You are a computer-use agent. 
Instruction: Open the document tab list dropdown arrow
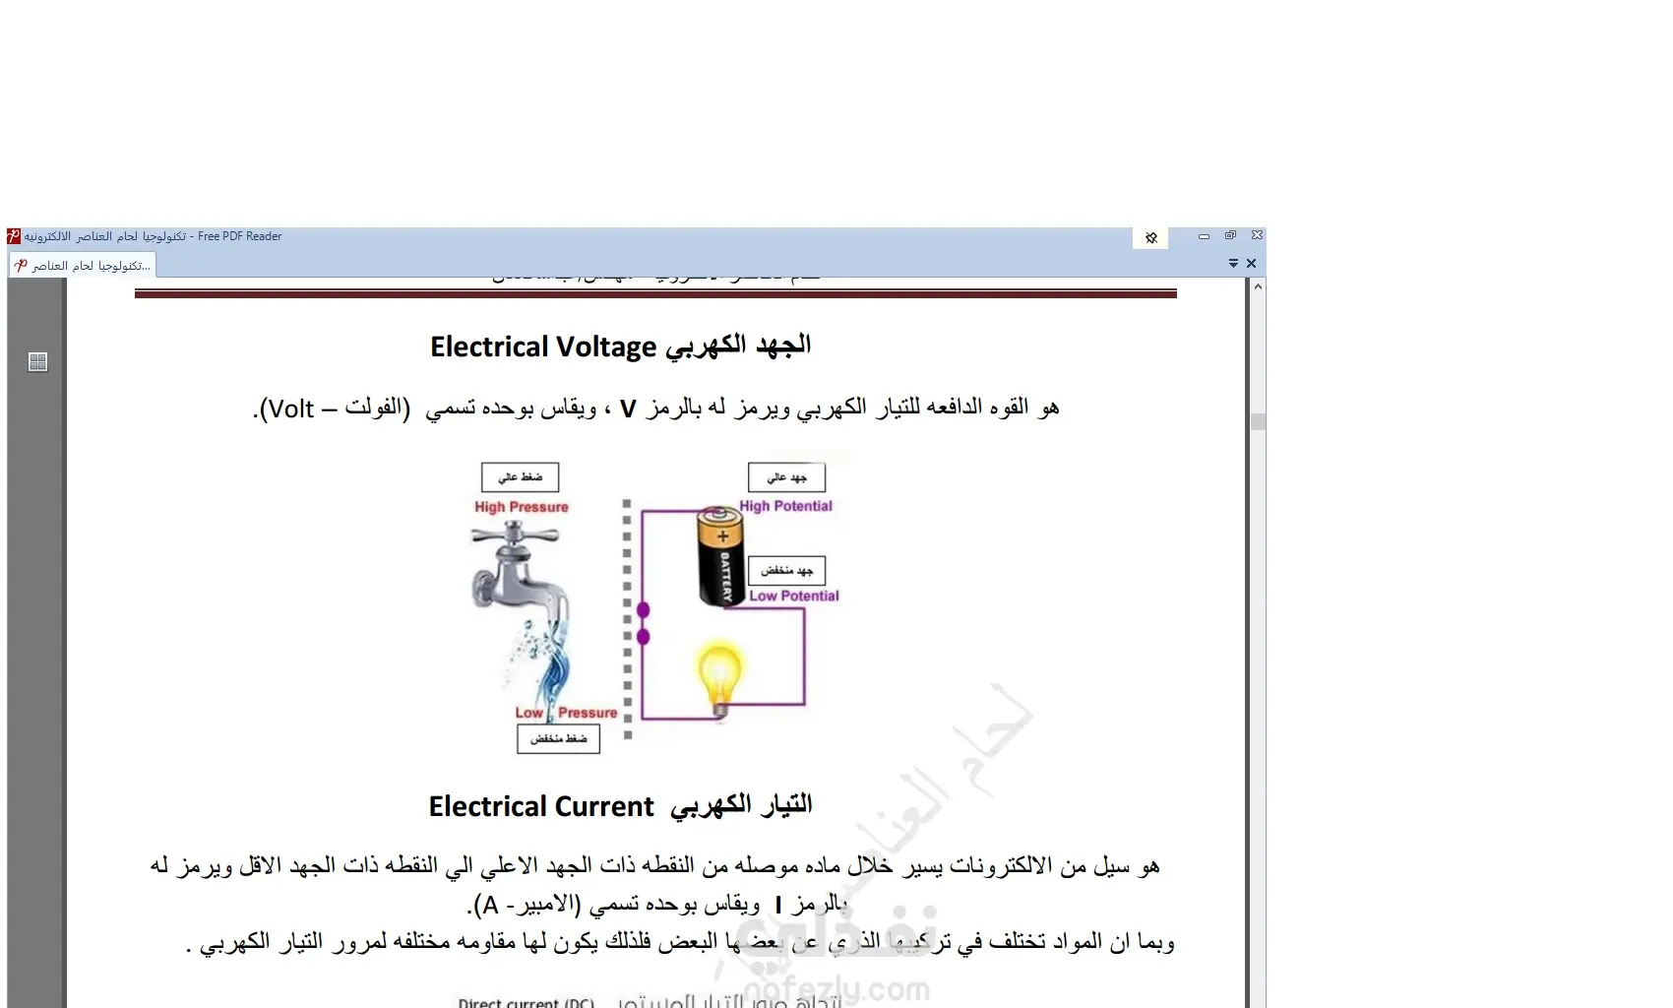pyautogui.click(x=1233, y=264)
